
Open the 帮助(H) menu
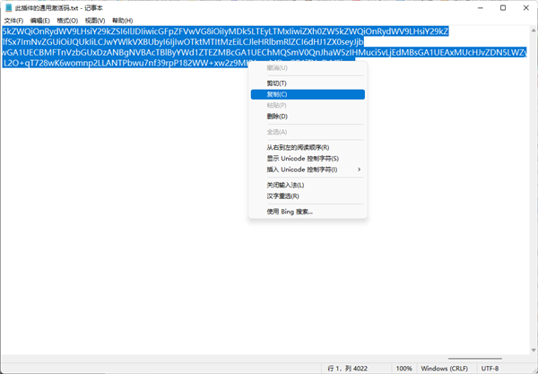pyautogui.click(x=123, y=21)
